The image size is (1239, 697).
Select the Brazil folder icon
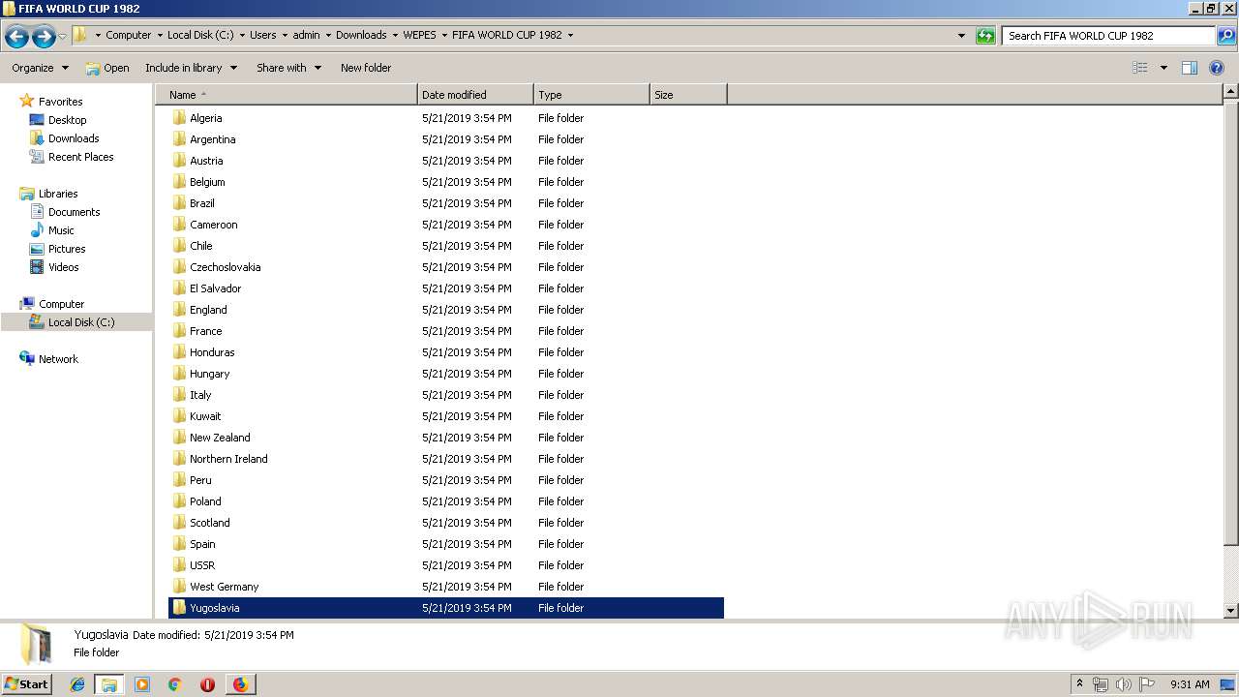pyautogui.click(x=179, y=202)
